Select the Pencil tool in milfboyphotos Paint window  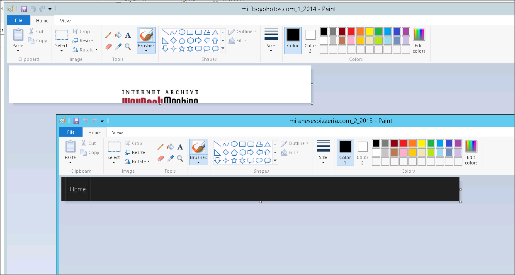tap(108, 35)
